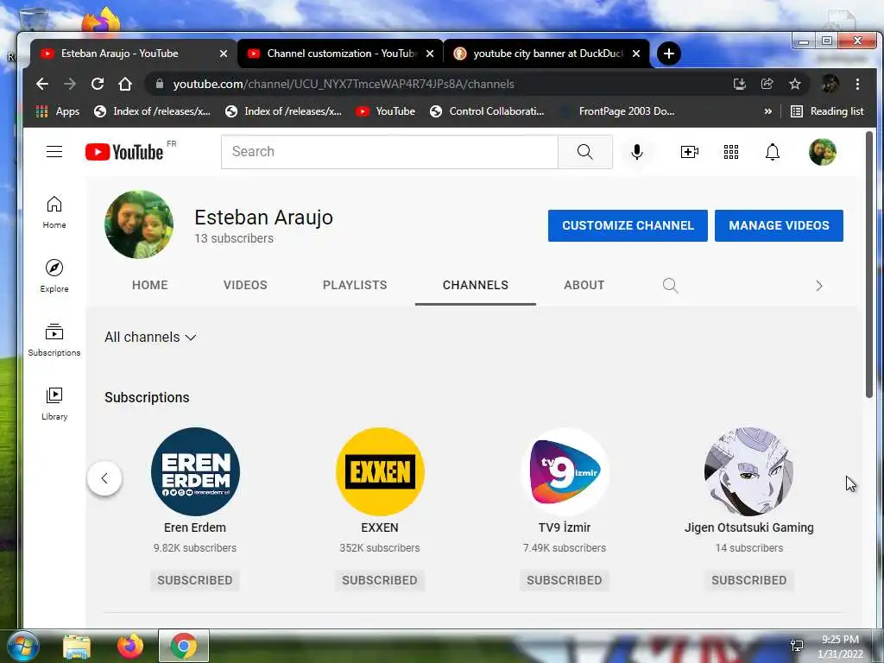Open Chrome profile avatar in toolbar
This screenshot has width=884, height=663.
pyautogui.click(x=830, y=84)
